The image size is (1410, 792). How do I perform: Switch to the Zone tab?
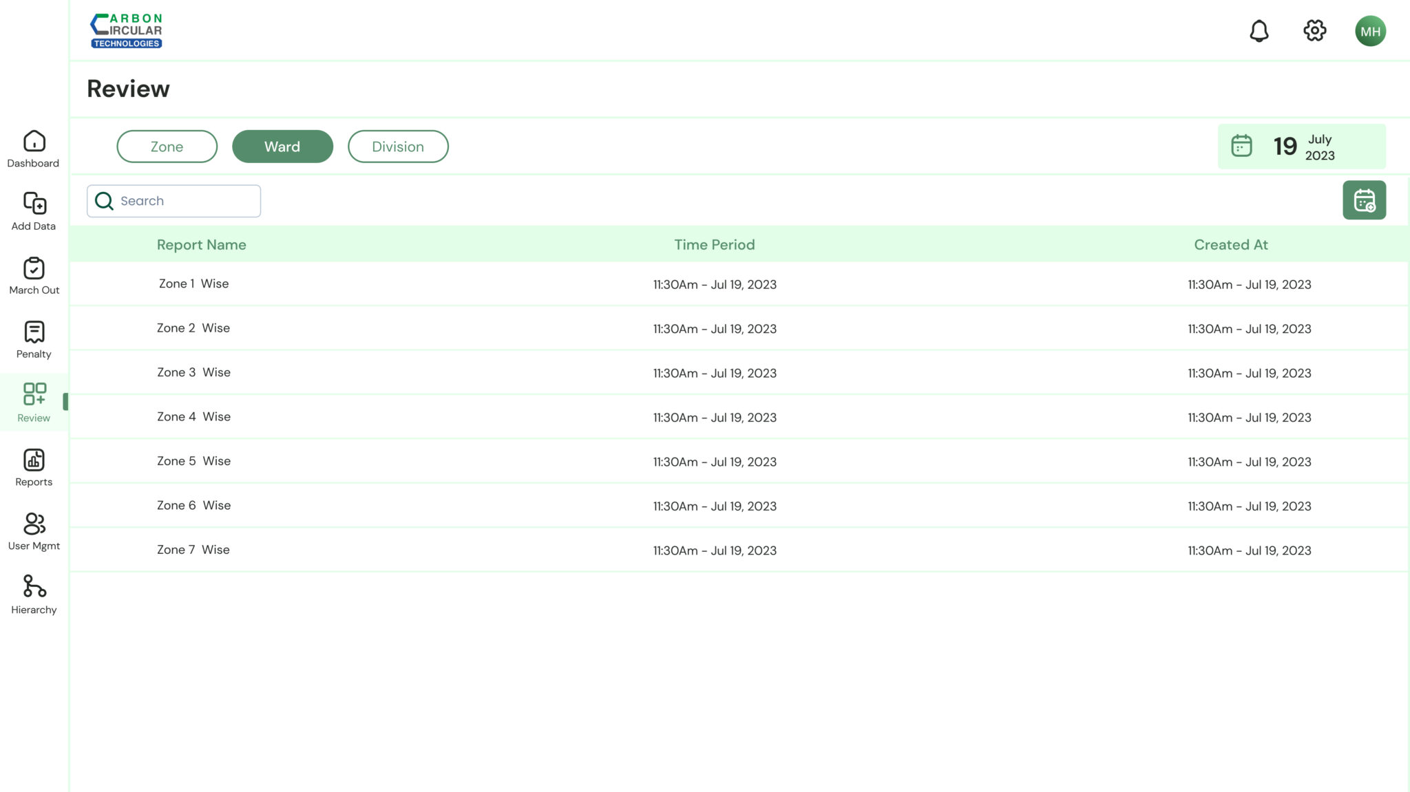[167, 147]
